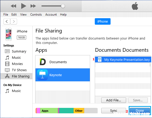Image resolution: width=152 pixels, height=118 pixels.
Task: Open the Controls menu
Action: (x=36, y=15)
